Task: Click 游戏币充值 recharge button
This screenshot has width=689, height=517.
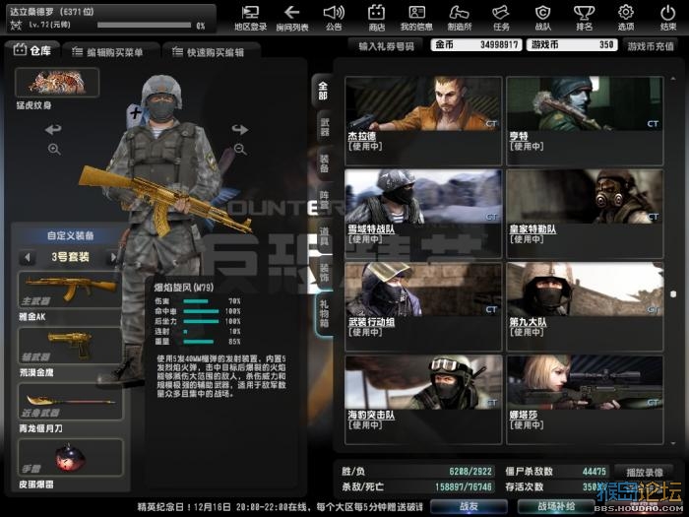Action: point(651,45)
